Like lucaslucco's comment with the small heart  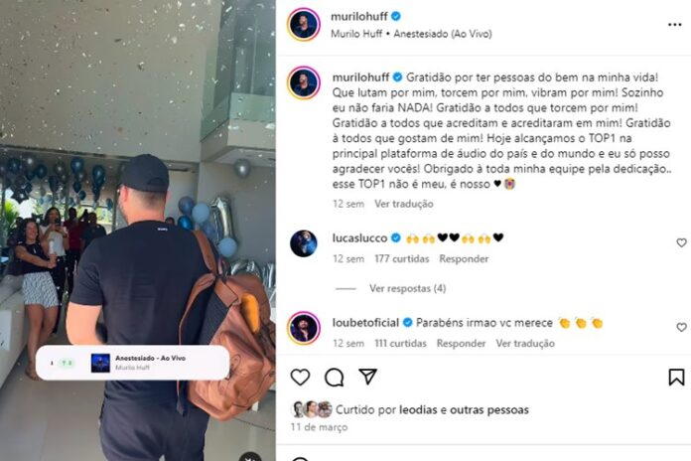[681, 242]
